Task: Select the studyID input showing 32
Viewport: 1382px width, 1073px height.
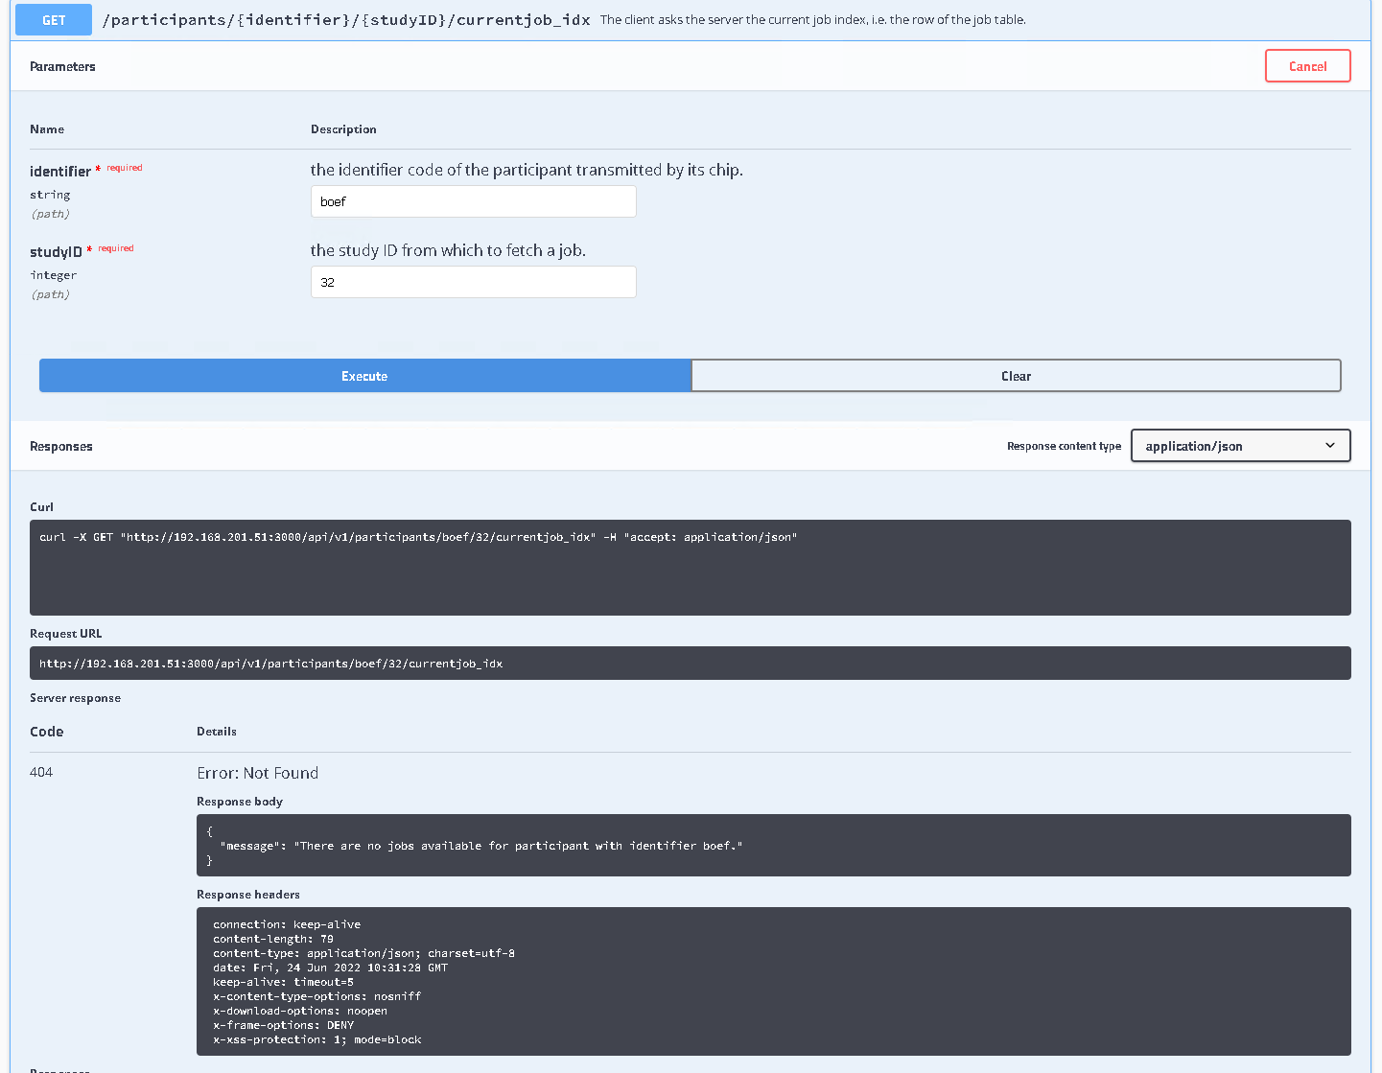Action: click(x=473, y=281)
